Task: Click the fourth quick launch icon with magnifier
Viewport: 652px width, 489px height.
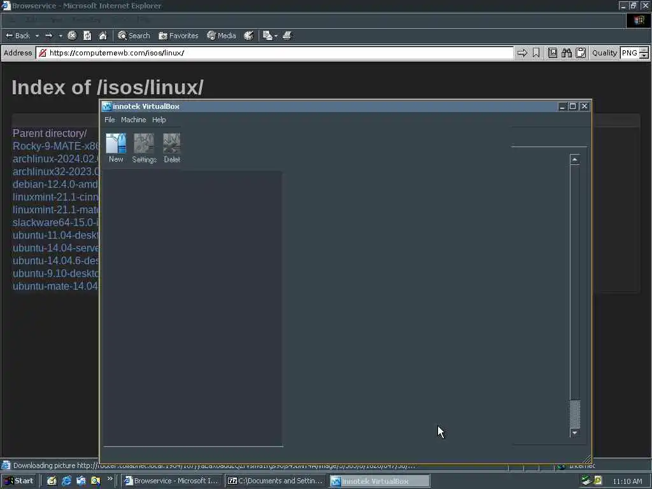Action: (x=96, y=481)
